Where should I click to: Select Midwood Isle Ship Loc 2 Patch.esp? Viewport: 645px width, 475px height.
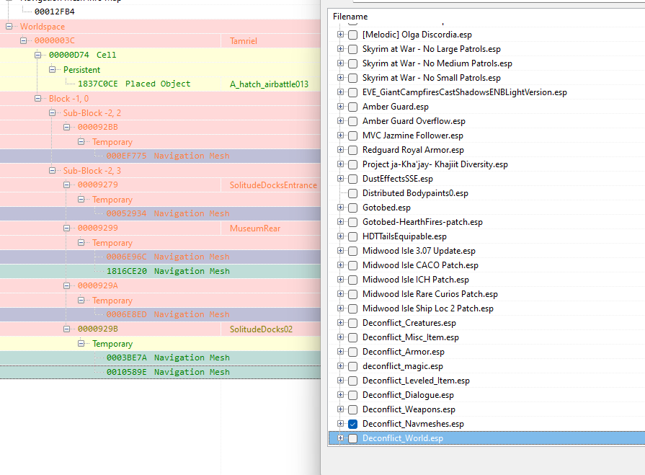click(x=428, y=308)
